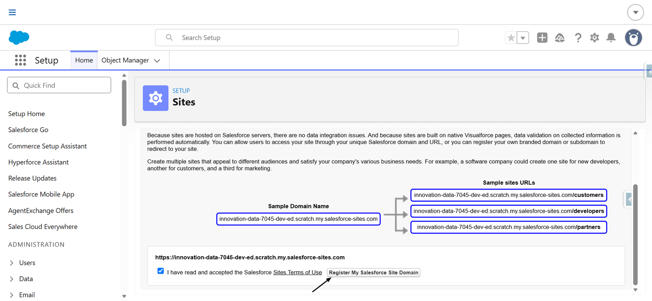The height and width of the screenshot is (301, 652).
Task: Open the hamburger menu icon
Action: click(12, 12)
